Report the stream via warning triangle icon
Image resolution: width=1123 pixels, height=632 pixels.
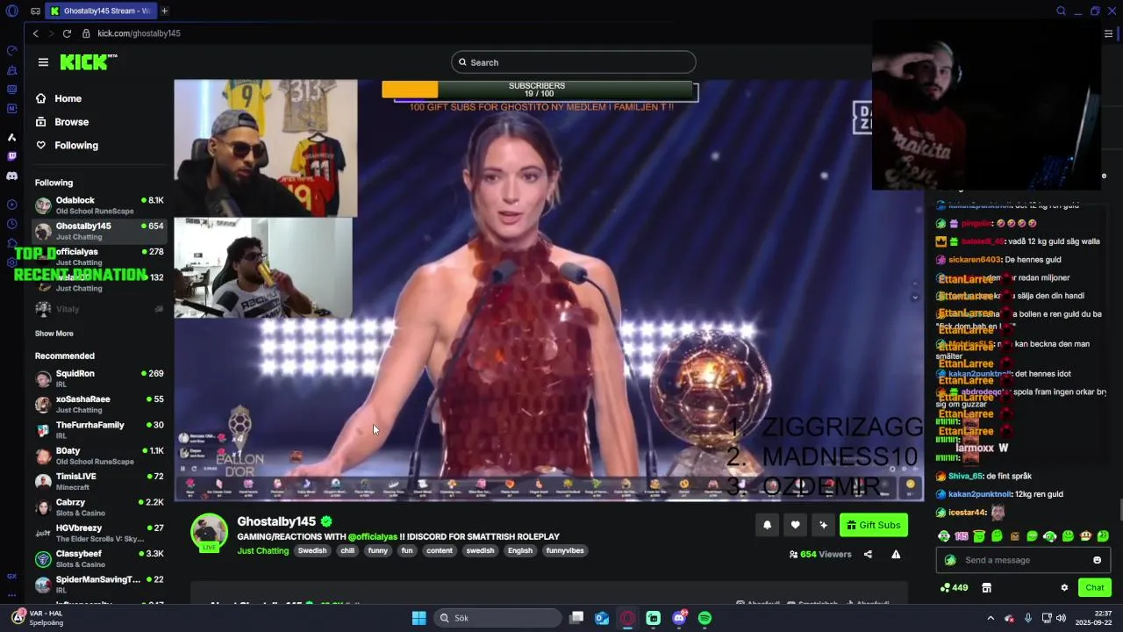pos(896,554)
